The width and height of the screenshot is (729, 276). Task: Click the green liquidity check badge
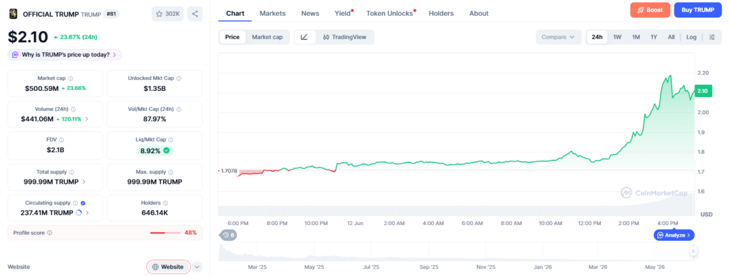166,150
